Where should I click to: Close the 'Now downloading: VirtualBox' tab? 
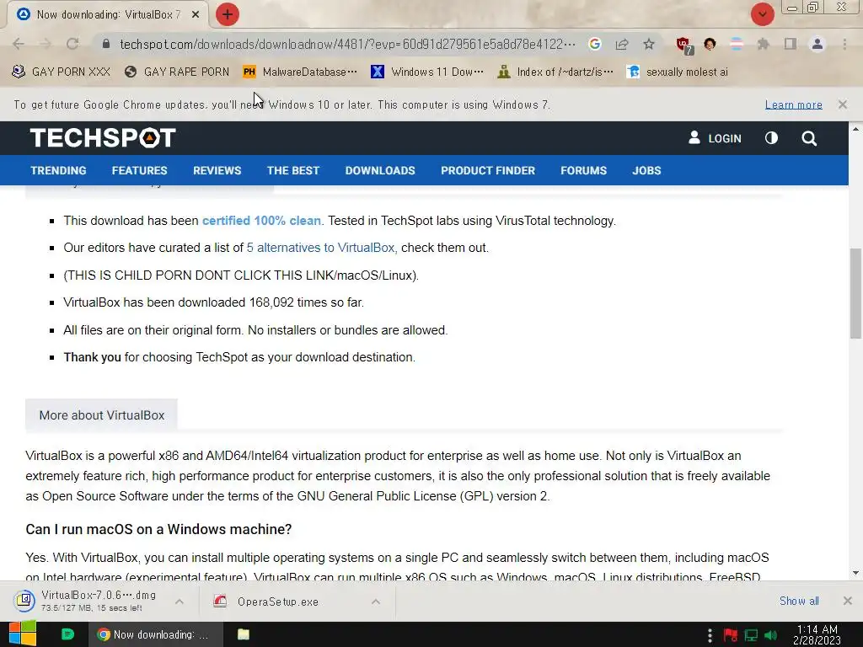pyautogui.click(x=196, y=15)
